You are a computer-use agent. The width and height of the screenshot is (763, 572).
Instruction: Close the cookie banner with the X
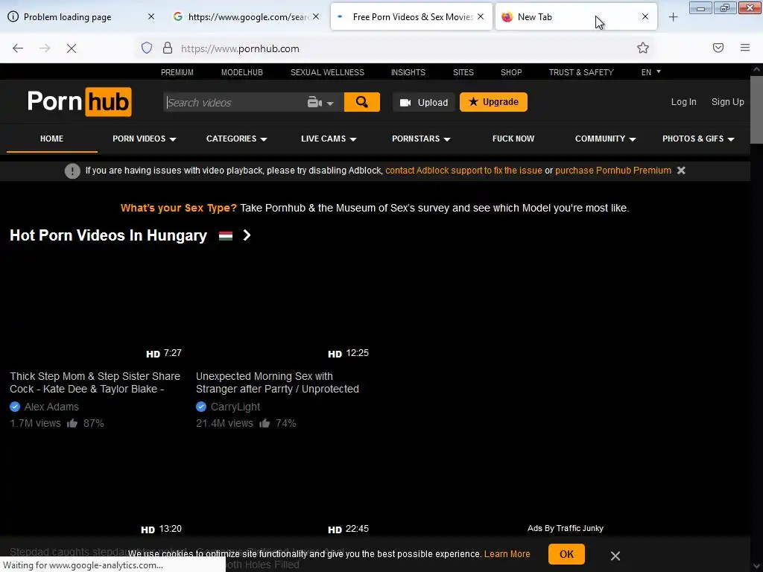tap(615, 556)
